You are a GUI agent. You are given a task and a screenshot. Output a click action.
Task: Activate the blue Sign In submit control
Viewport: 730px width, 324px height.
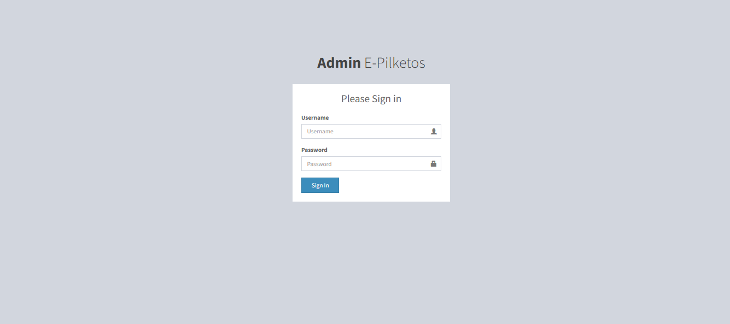(x=320, y=185)
